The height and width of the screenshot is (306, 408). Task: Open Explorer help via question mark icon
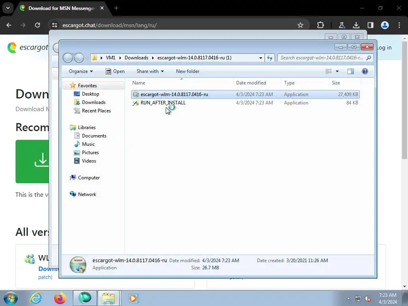point(365,71)
